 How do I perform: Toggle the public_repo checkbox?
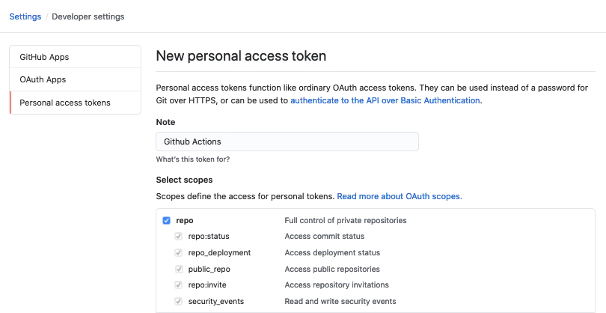(179, 269)
